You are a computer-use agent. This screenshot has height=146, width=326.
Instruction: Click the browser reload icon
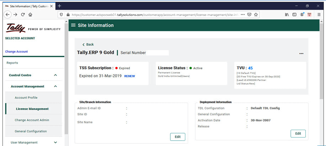(23, 15)
